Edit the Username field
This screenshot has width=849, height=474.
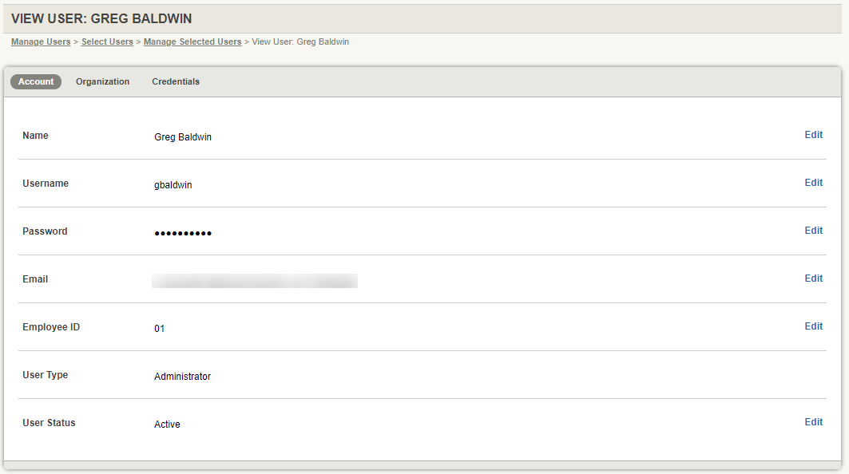[x=813, y=183]
